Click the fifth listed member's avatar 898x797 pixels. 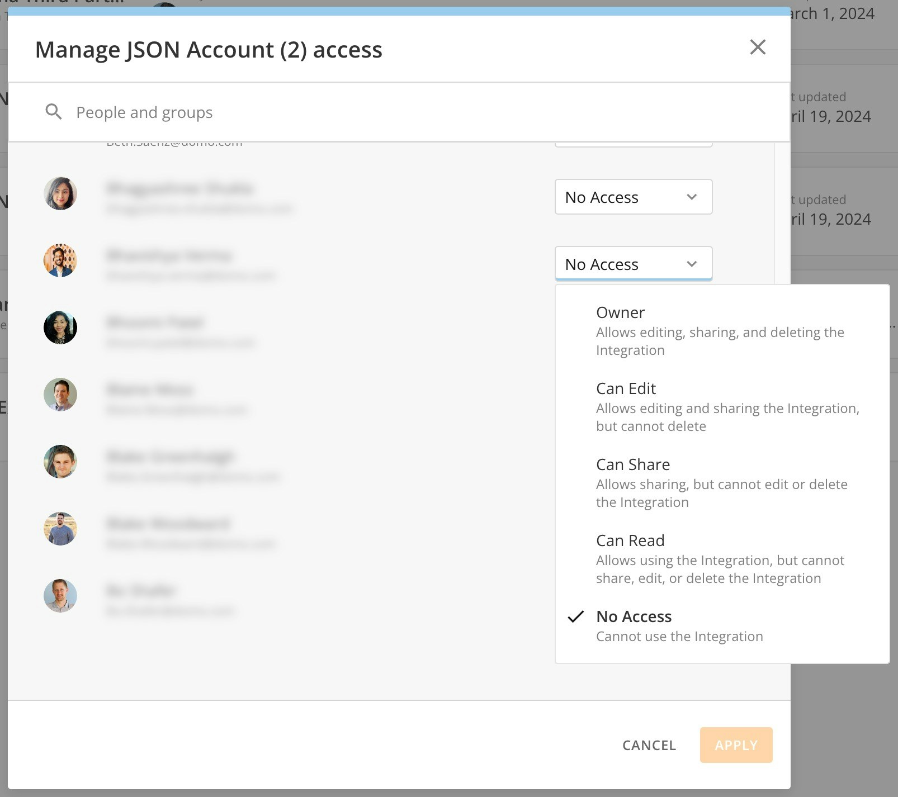coord(60,462)
